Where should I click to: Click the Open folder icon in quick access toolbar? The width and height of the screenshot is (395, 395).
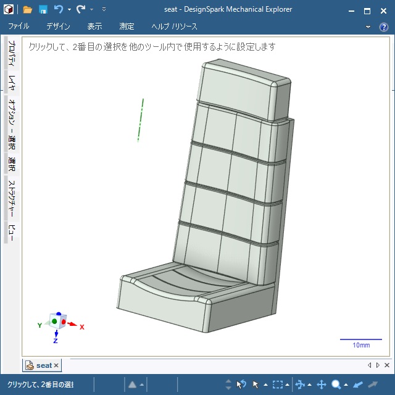28,9
